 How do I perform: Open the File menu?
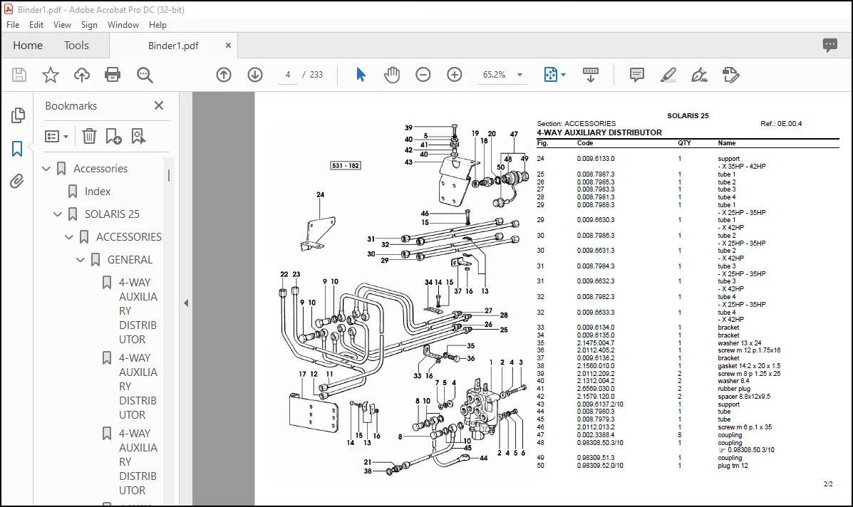[x=13, y=25]
